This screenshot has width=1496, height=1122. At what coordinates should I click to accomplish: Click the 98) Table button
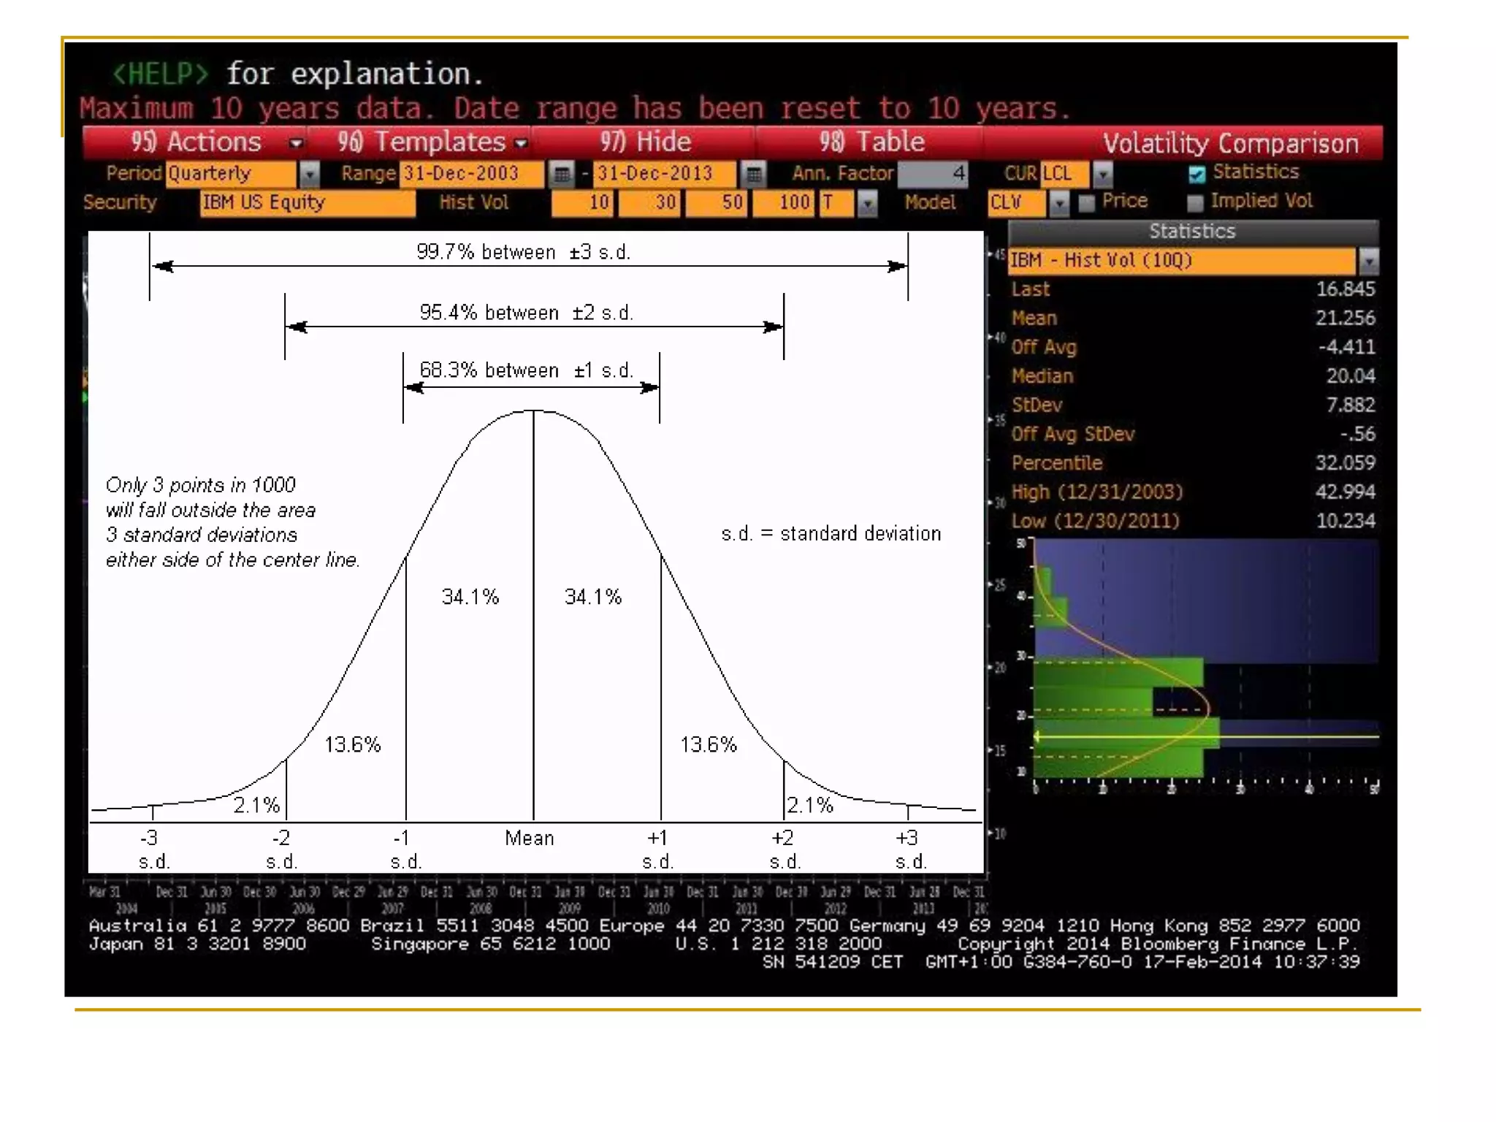(871, 142)
